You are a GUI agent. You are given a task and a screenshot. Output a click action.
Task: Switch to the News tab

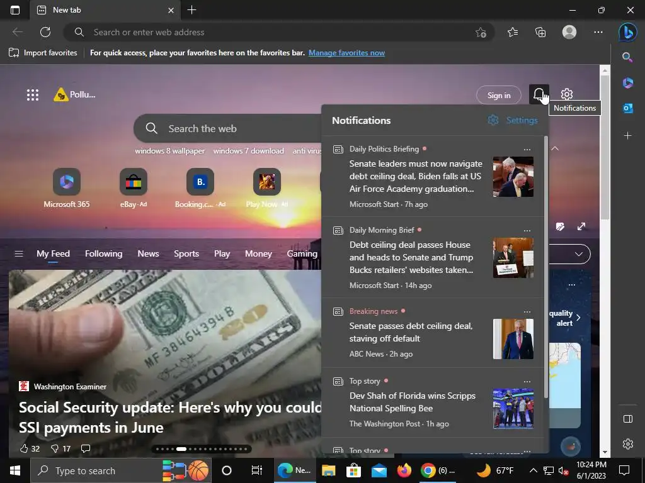(148, 254)
